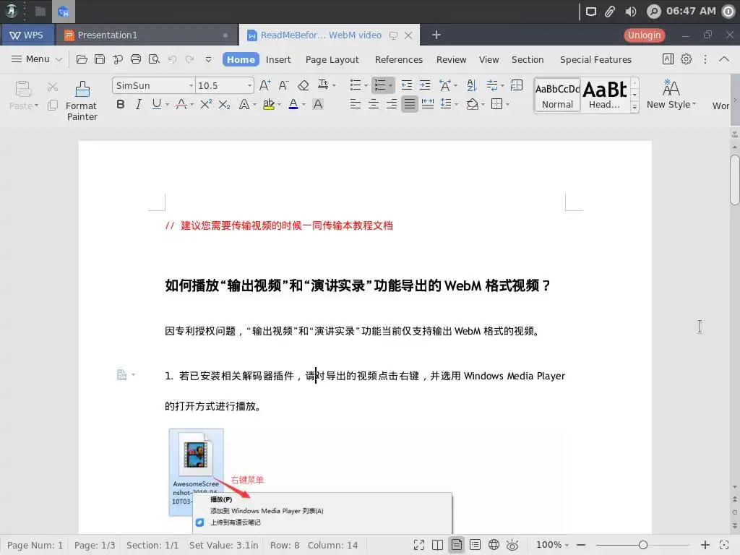Toggle Underline formatting
Viewport: 740px width, 555px height.
click(x=156, y=104)
